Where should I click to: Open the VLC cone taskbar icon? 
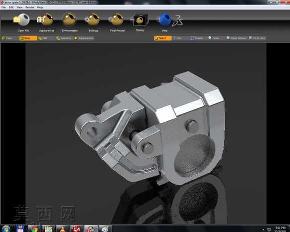[62, 229]
